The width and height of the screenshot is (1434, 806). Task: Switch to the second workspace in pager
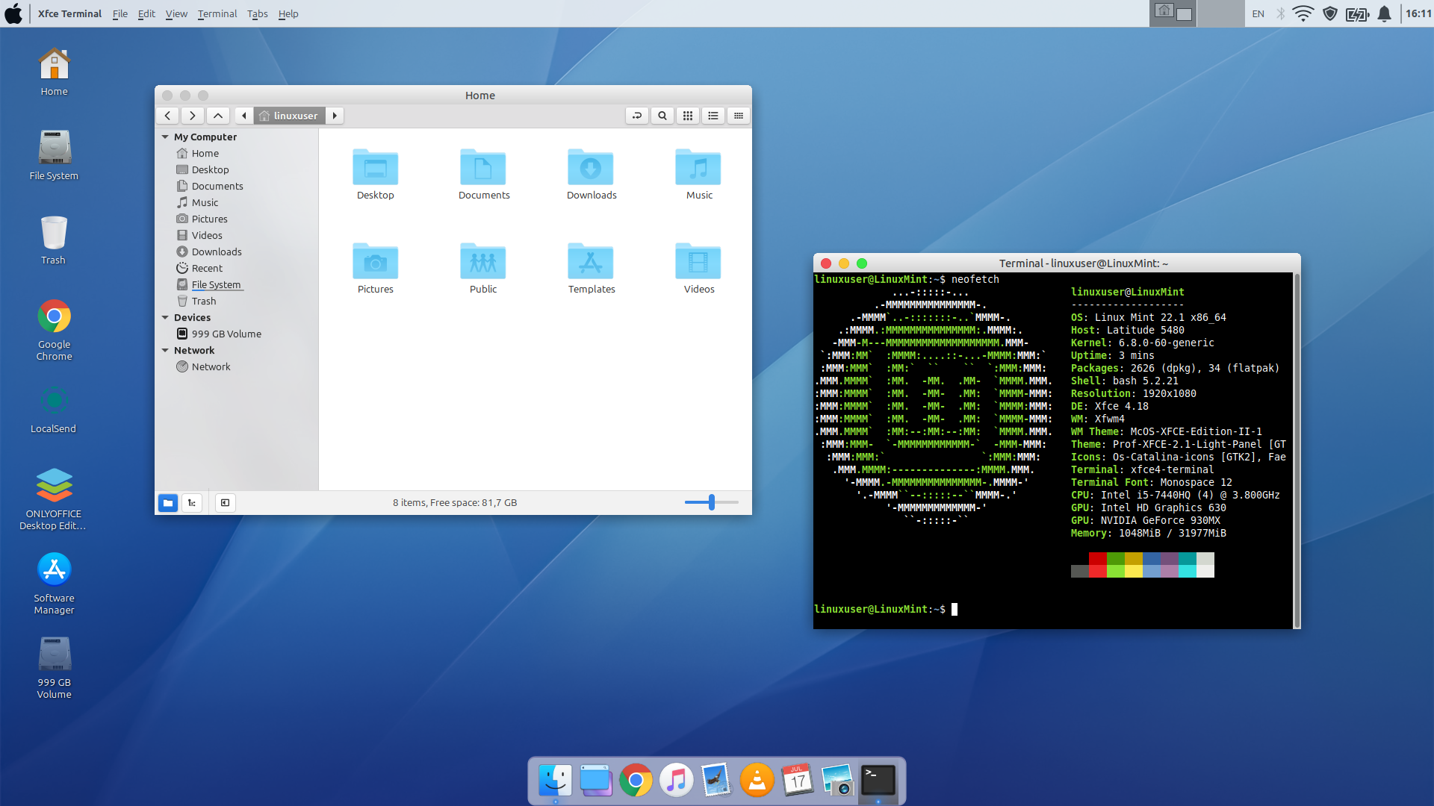pyautogui.click(x=1221, y=13)
